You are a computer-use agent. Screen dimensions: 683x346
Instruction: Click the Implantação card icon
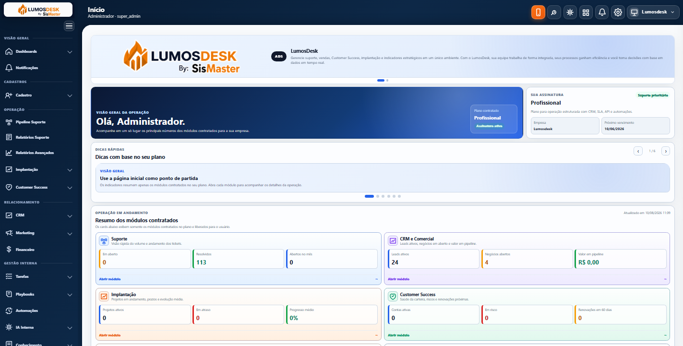click(104, 297)
